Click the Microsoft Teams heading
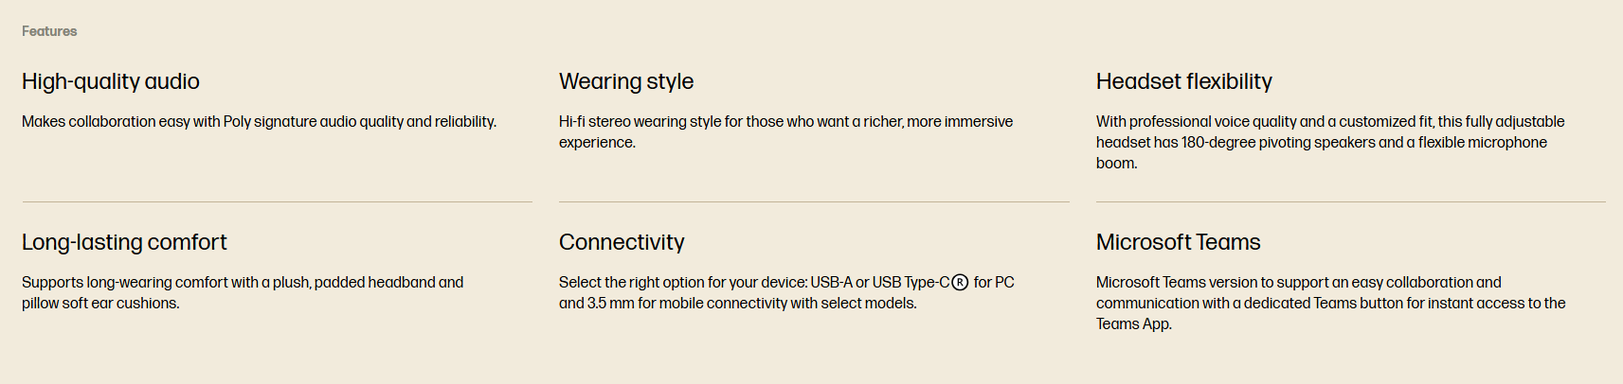Viewport: 1623px width, 384px height. click(1178, 242)
